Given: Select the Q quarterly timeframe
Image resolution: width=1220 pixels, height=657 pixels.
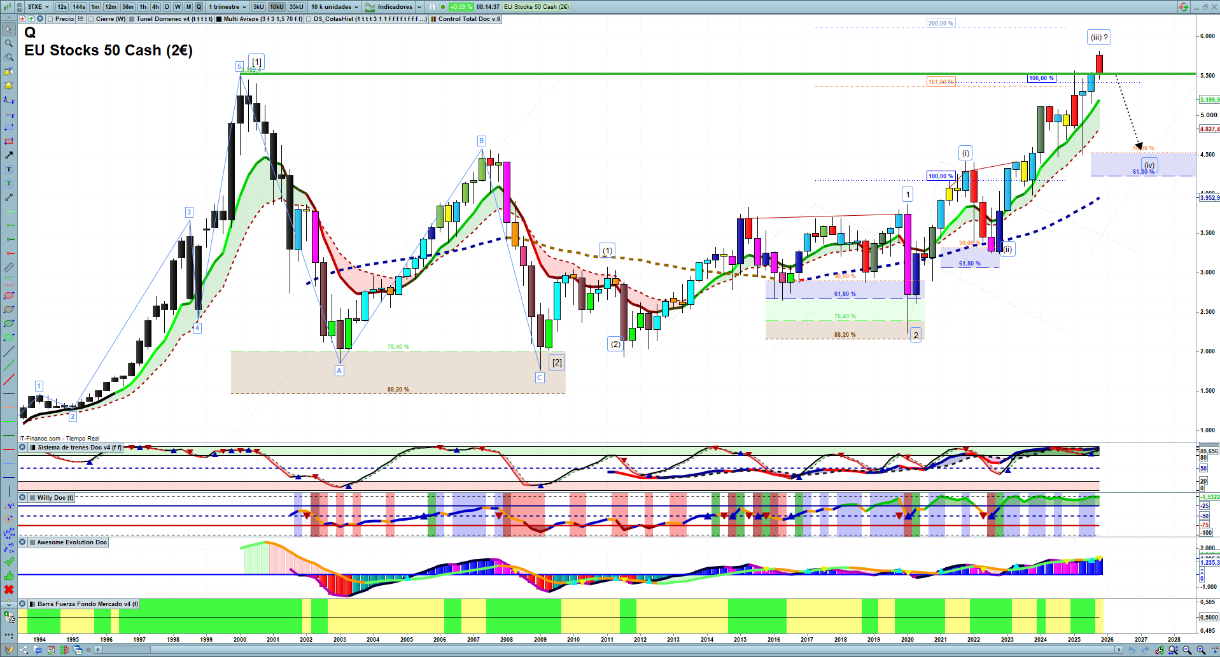Looking at the screenshot, I should pos(199,7).
